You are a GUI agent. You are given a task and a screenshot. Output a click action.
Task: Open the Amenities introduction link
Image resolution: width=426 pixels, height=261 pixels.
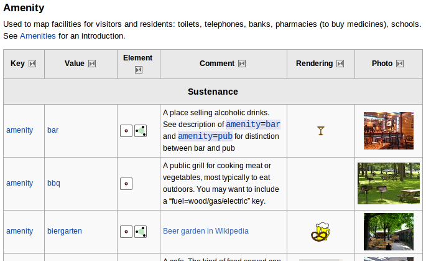38,36
